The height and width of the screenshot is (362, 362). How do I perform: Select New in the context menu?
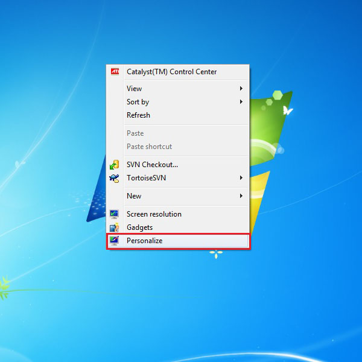(x=178, y=195)
